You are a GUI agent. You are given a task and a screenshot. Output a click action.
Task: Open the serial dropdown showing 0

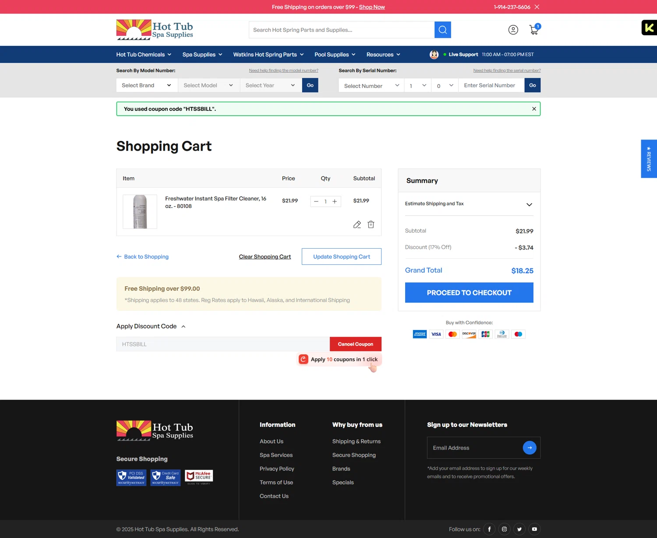pyautogui.click(x=445, y=85)
